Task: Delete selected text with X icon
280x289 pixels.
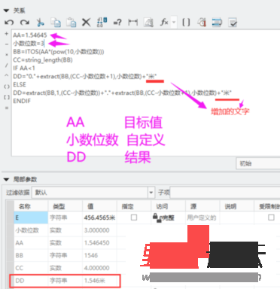Action: point(87,23)
